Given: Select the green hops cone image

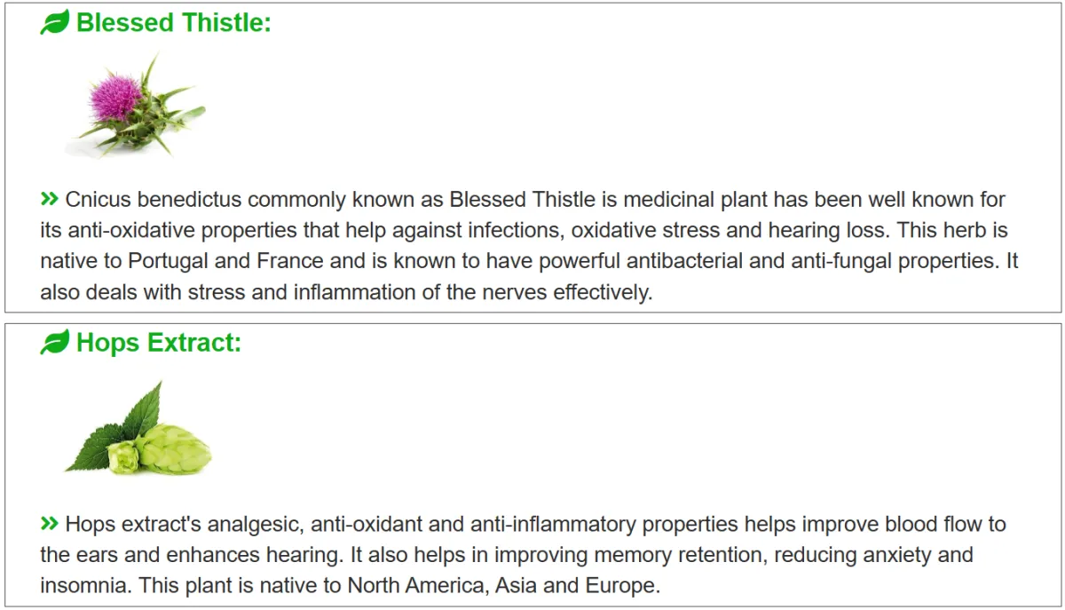Looking at the screenshot, I should click(138, 429).
